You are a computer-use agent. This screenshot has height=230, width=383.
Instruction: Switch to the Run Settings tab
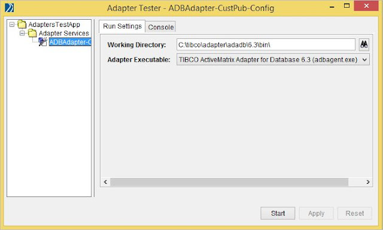(x=122, y=26)
